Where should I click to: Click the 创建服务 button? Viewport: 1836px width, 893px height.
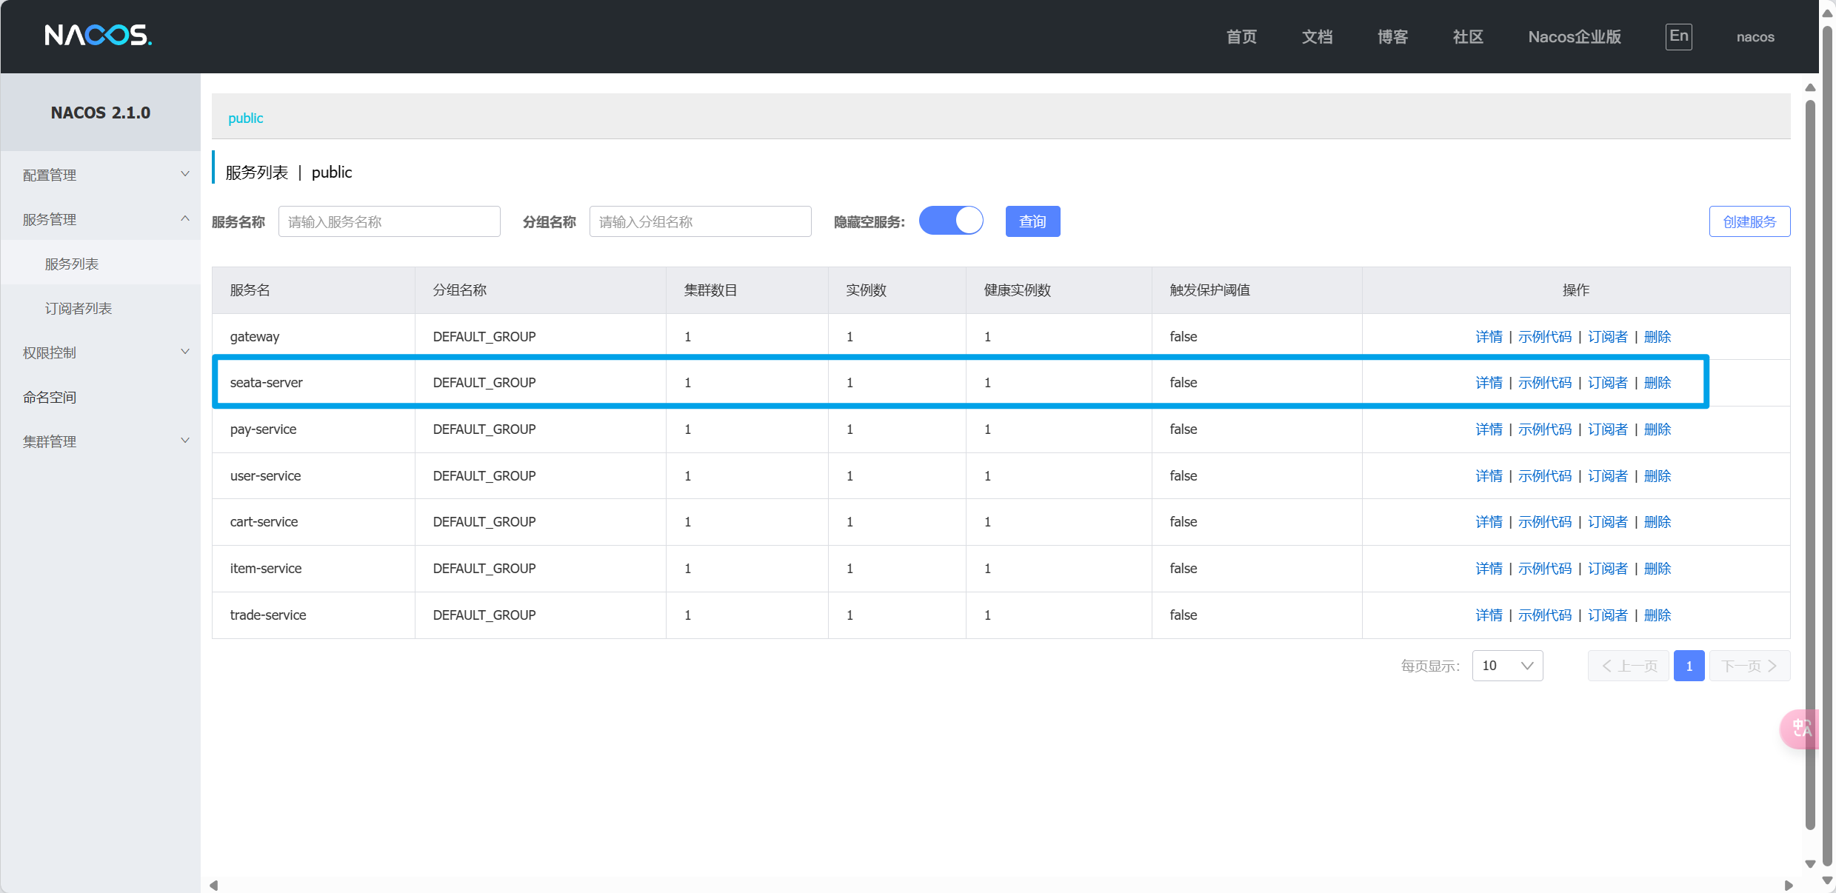(x=1749, y=221)
